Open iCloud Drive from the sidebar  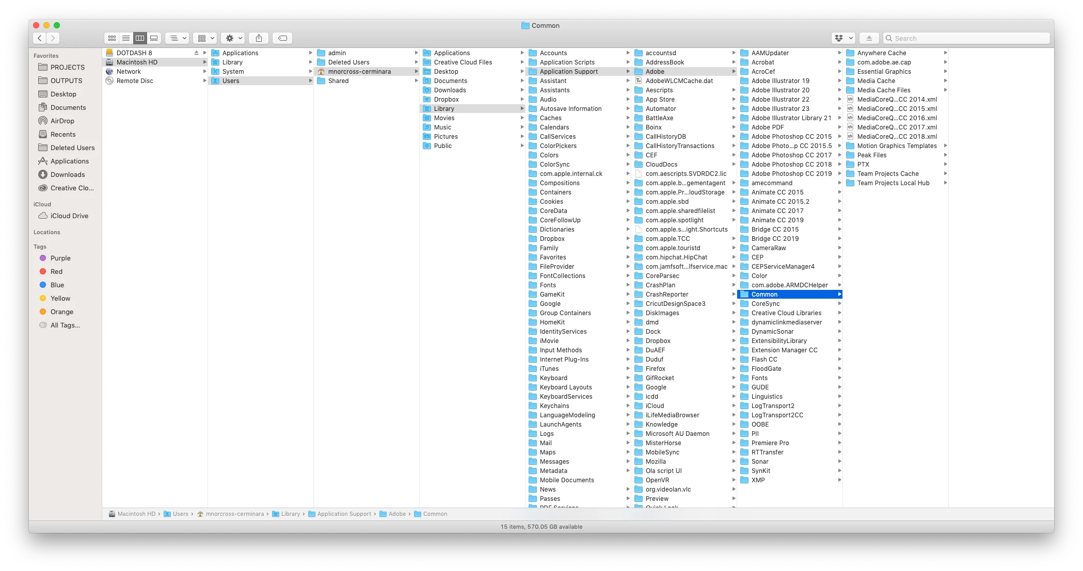tap(69, 216)
